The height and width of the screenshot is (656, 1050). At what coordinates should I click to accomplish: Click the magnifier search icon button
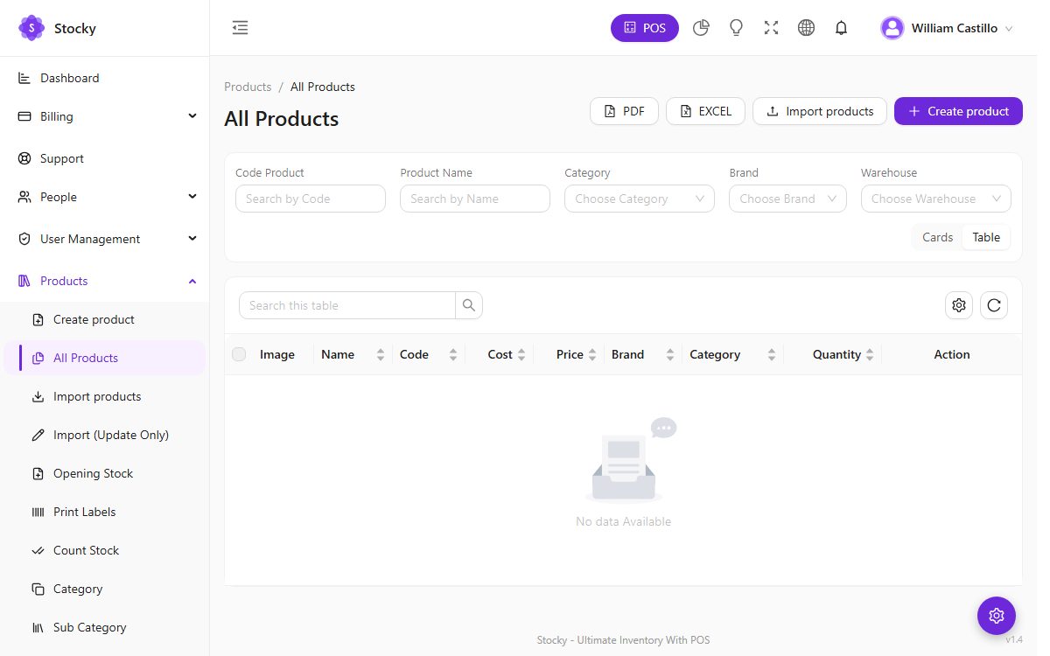click(469, 305)
